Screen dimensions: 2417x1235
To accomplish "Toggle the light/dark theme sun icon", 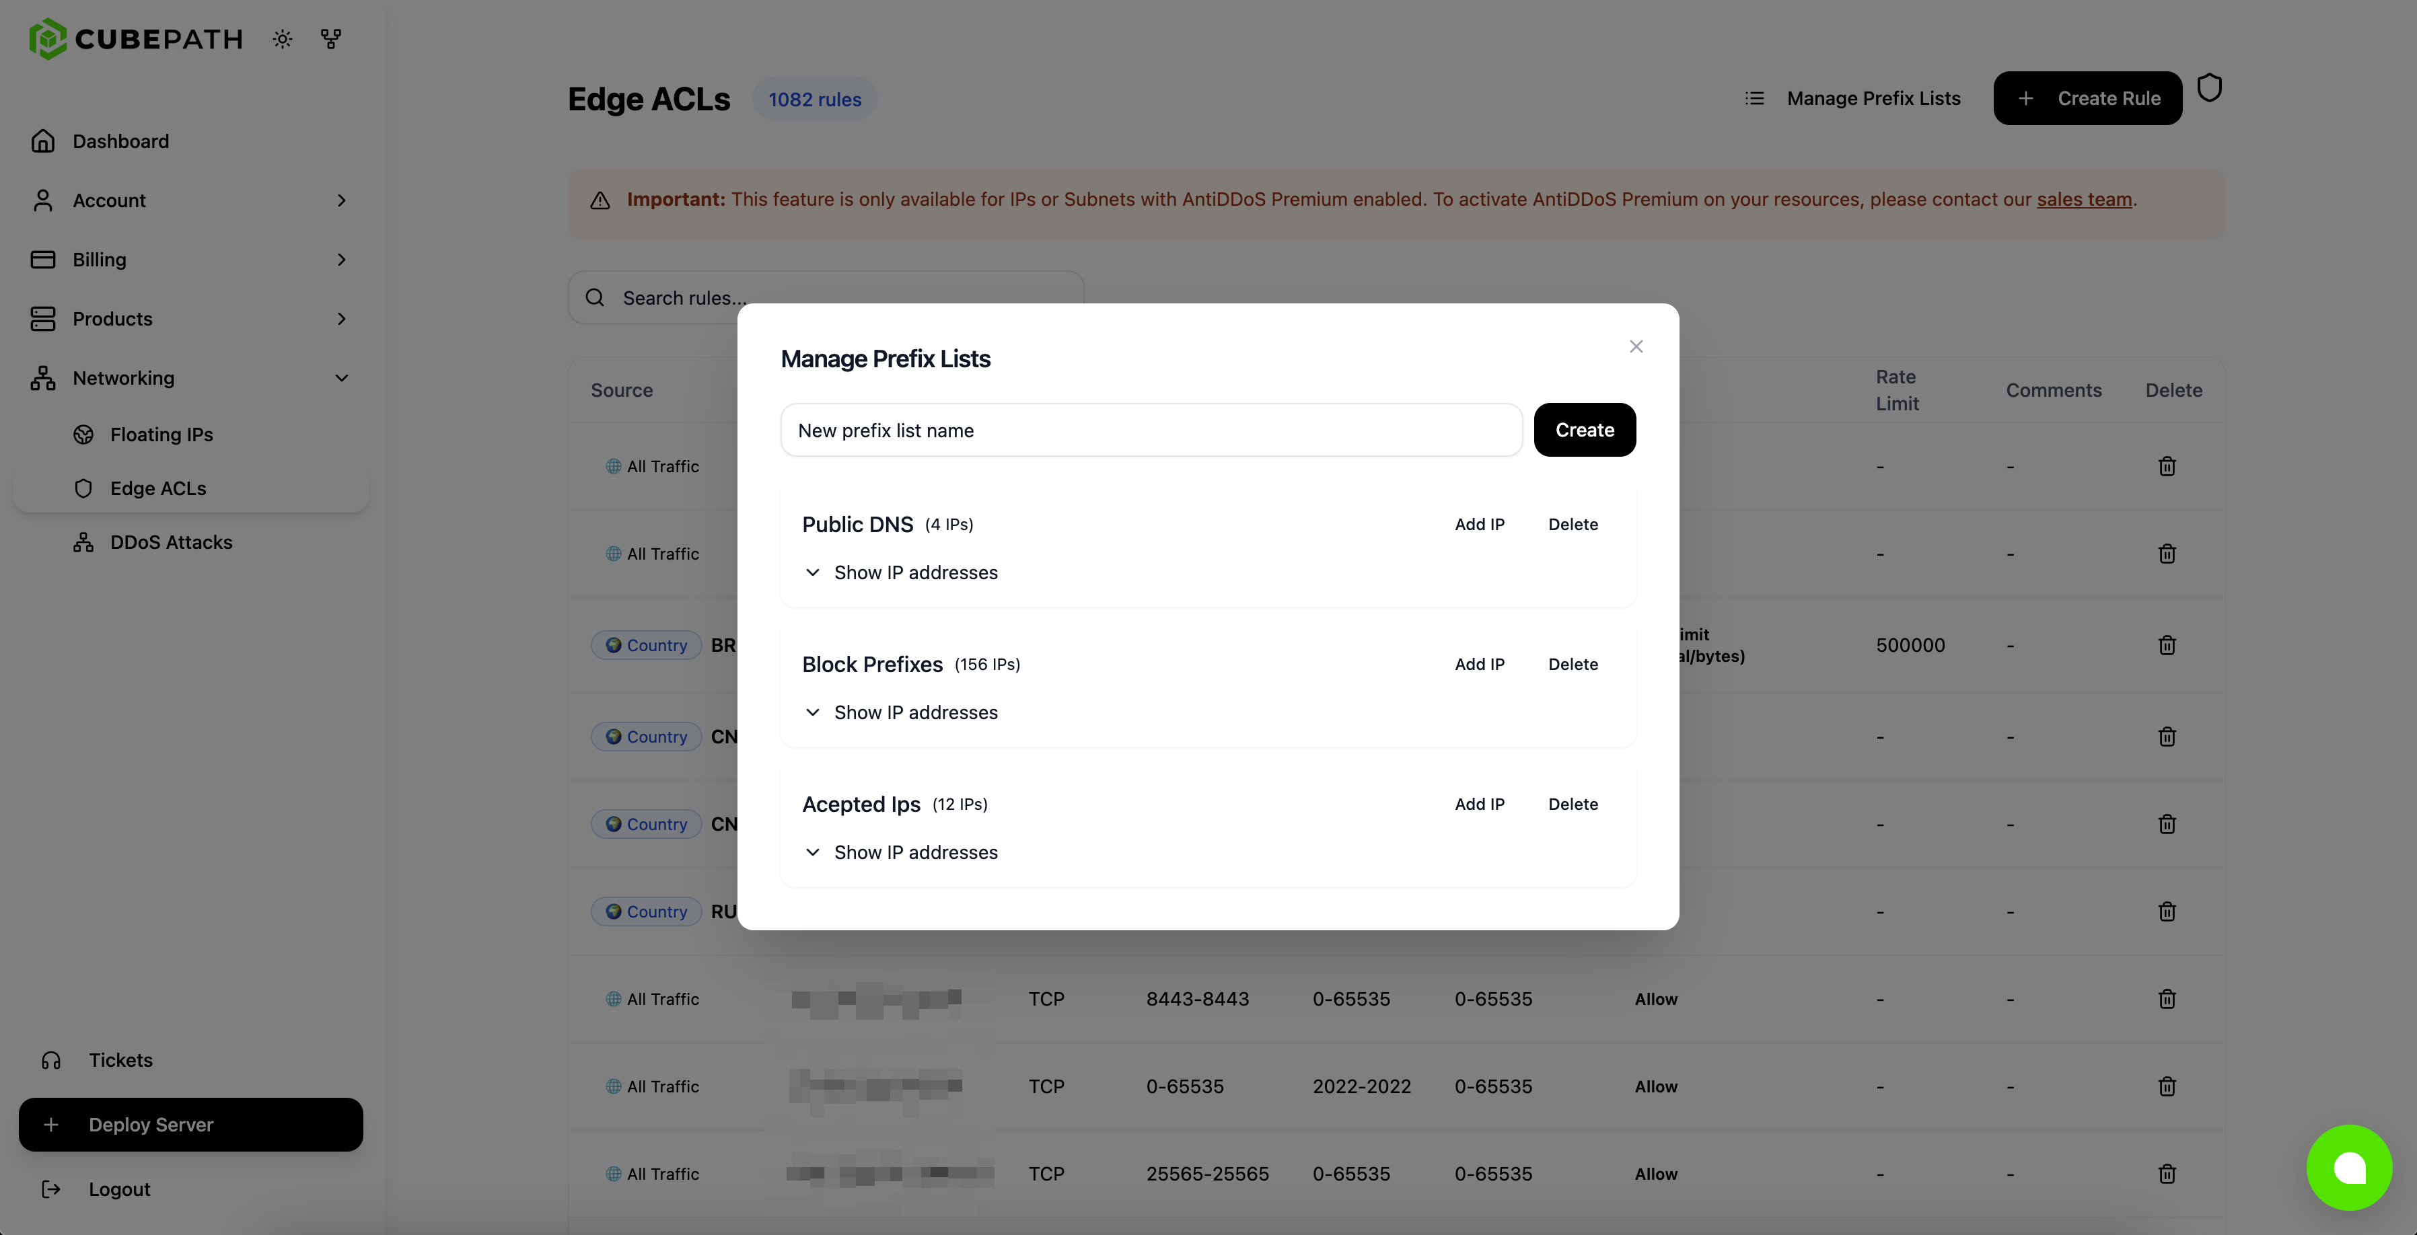I will pyautogui.click(x=283, y=38).
